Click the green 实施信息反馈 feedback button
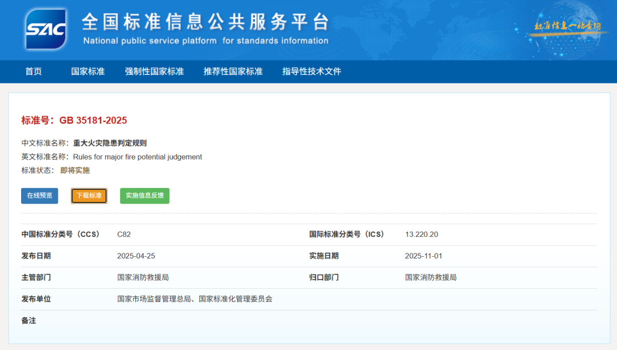 144,196
